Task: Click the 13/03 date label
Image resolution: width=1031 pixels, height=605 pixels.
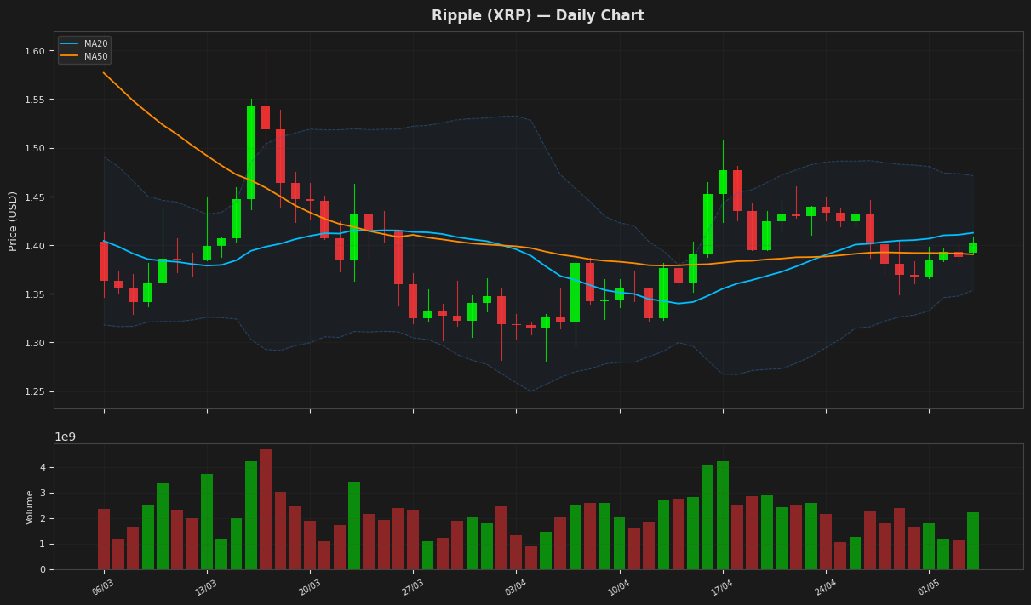Action: pyautogui.click(x=206, y=587)
